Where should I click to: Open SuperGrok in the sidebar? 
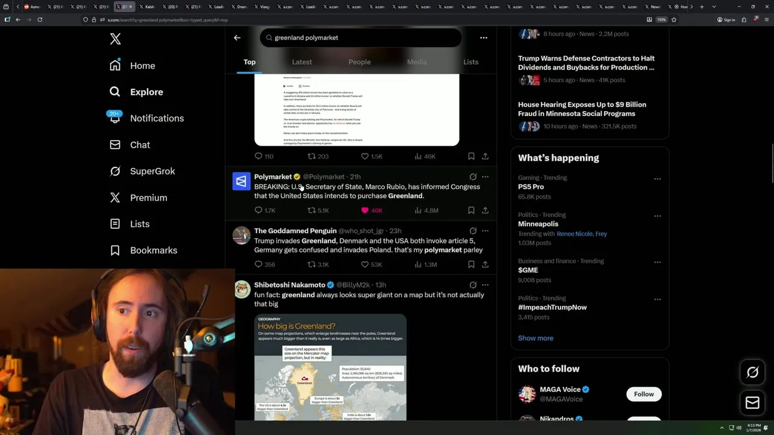(x=142, y=171)
